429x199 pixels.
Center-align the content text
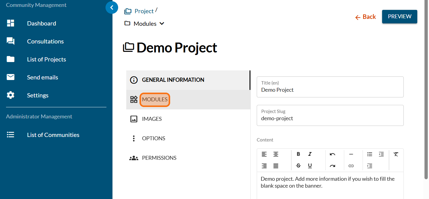[x=276, y=154]
